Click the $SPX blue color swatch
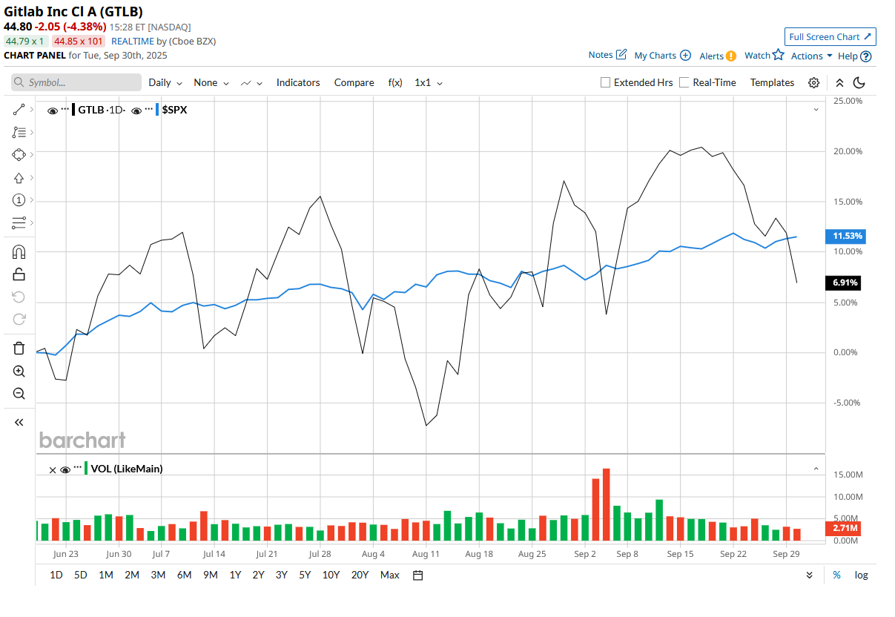This screenshot has height=617, width=895. click(x=157, y=110)
